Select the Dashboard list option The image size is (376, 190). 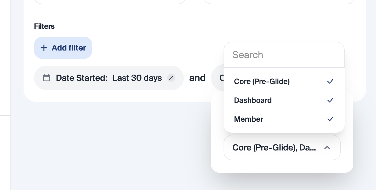[253, 100]
